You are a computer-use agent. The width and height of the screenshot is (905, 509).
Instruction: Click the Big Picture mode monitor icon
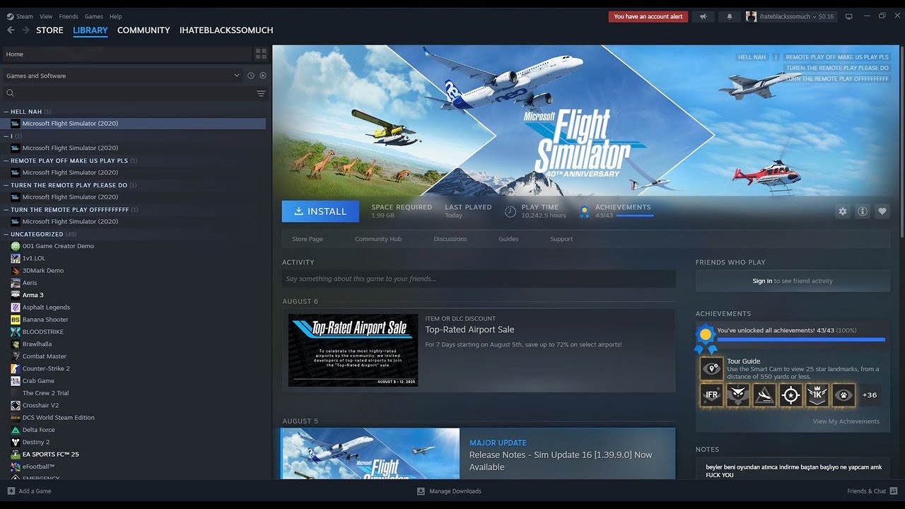click(x=849, y=16)
